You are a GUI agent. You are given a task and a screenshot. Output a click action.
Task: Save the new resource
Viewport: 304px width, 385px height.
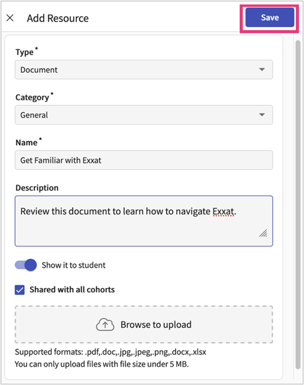coord(269,18)
